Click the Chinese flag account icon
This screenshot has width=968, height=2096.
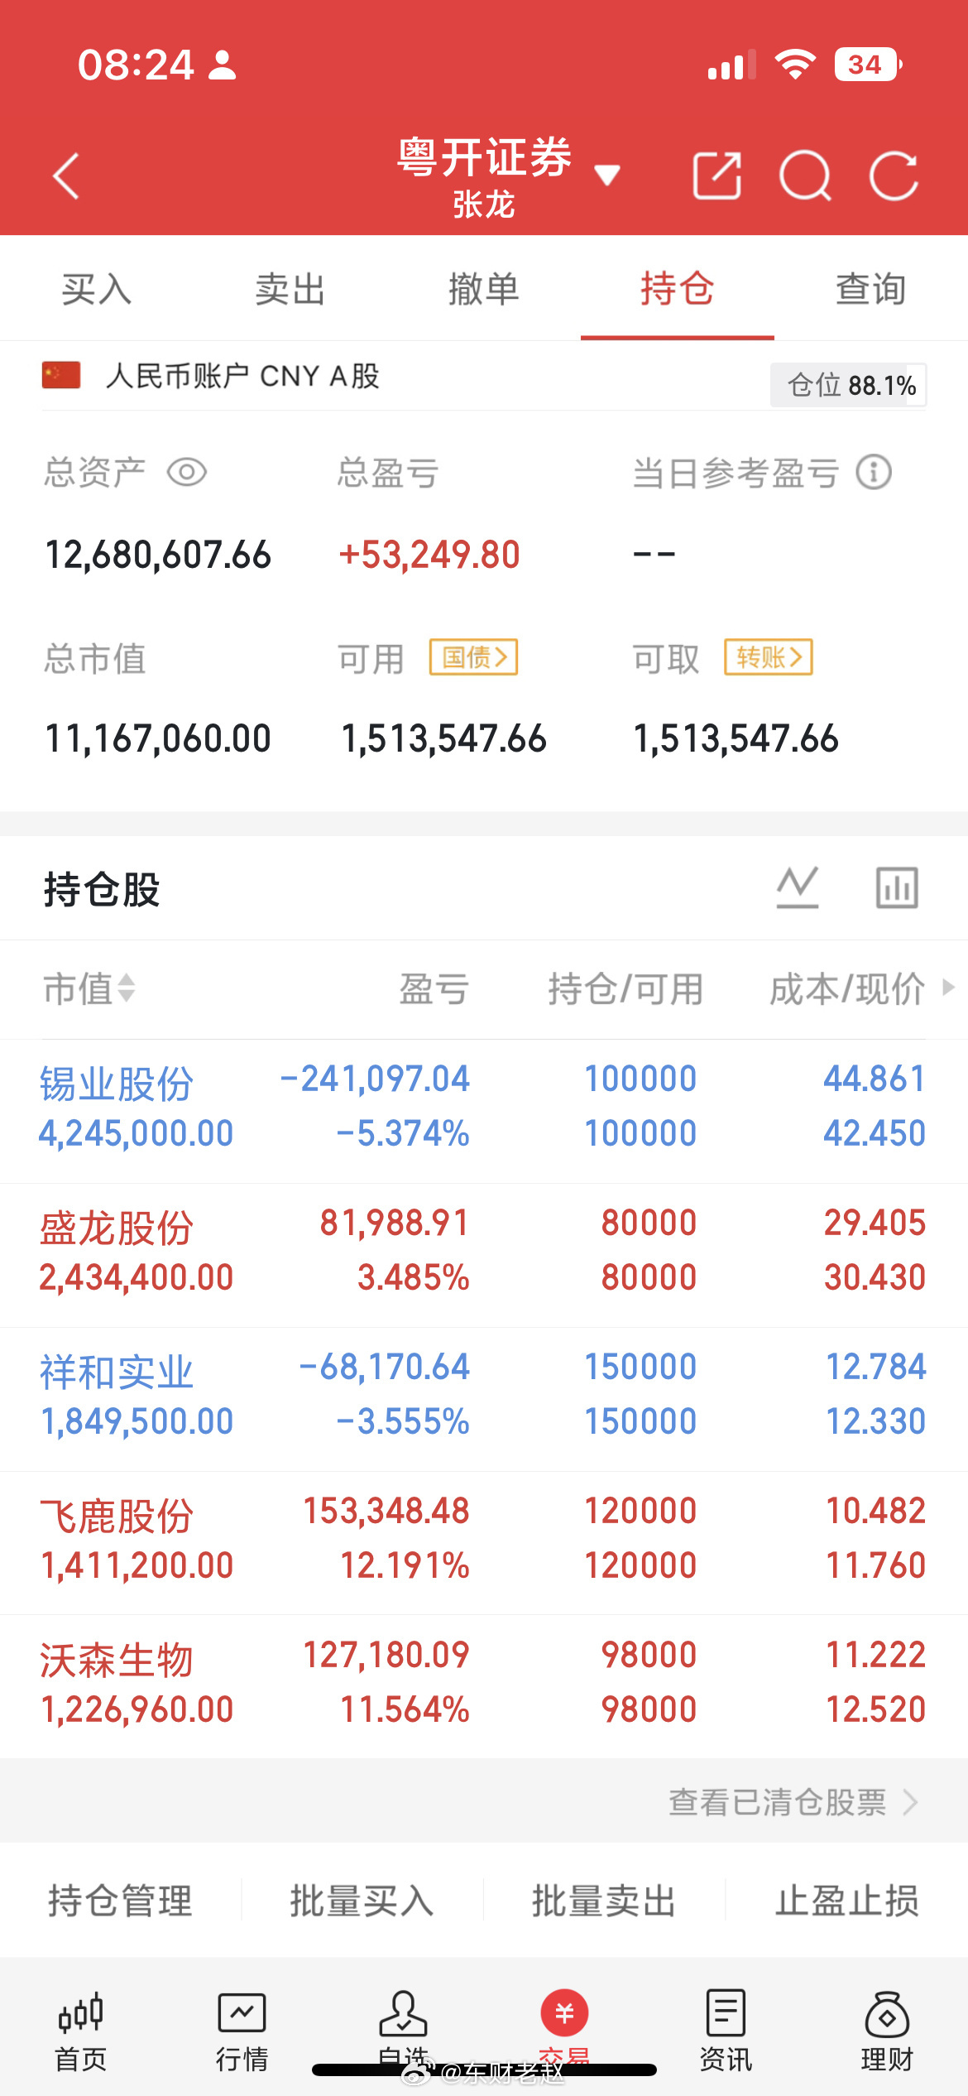[x=61, y=375]
